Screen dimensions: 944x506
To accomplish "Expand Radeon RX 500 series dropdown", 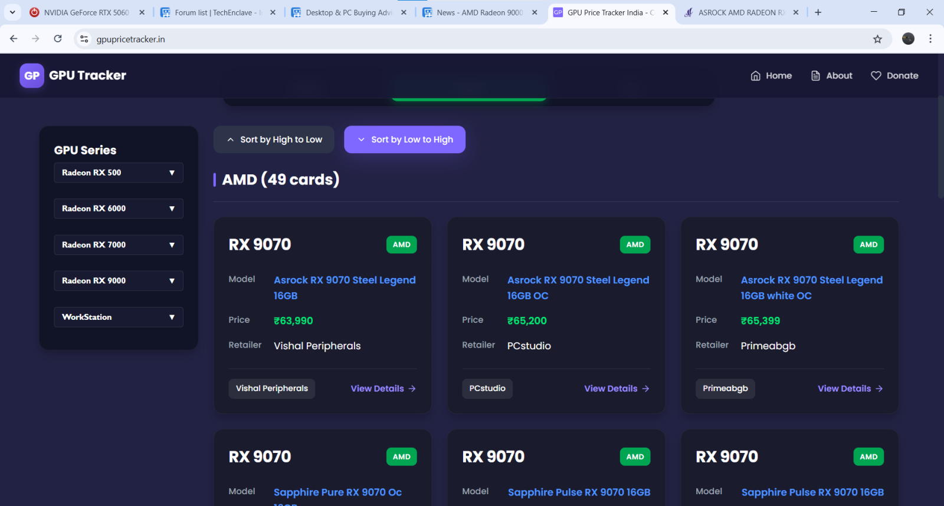I will [x=119, y=173].
